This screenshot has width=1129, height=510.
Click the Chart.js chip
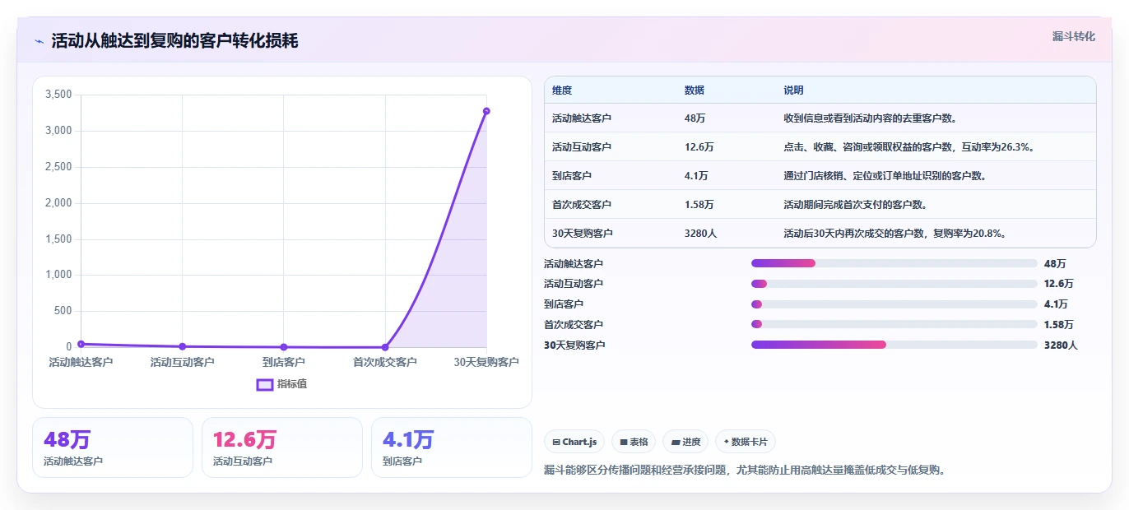pyautogui.click(x=574, y=442)
